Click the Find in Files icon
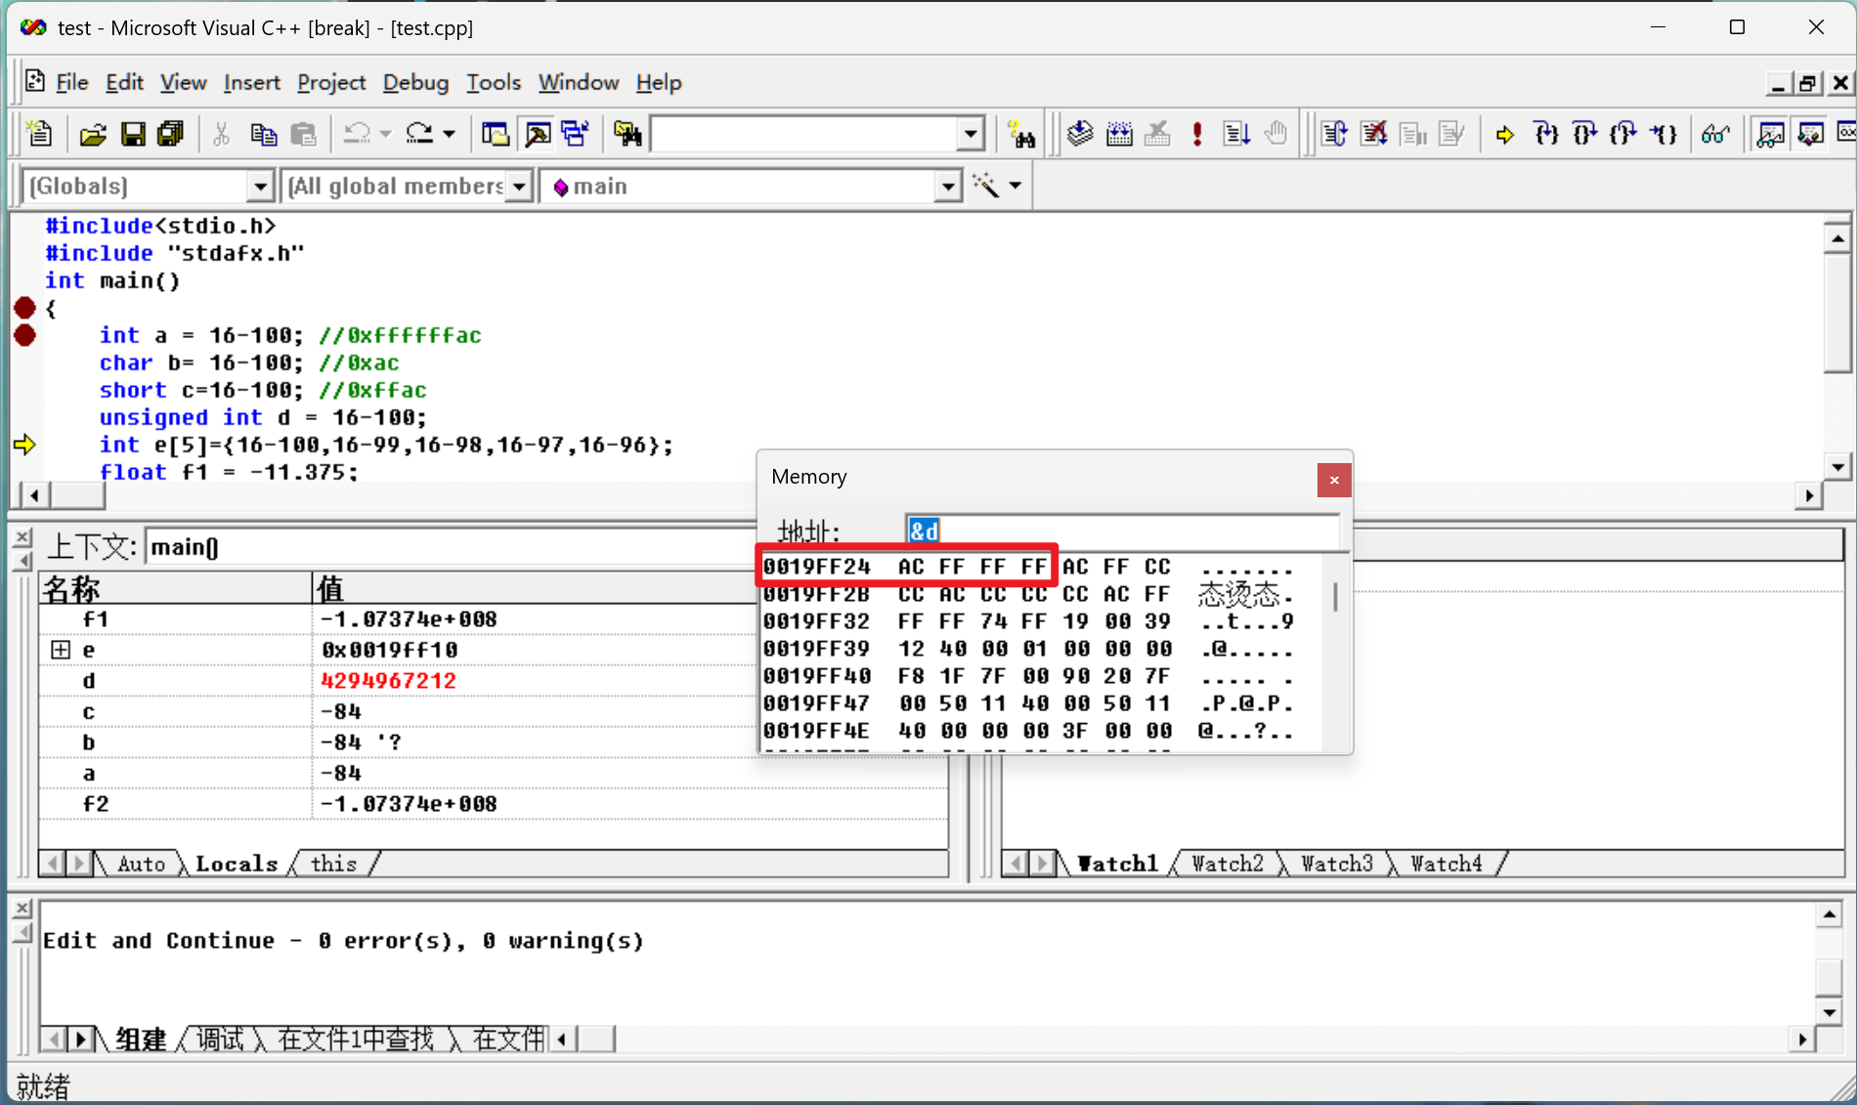Viewport: 1857px width, 1105px height. tap(627, 134)
